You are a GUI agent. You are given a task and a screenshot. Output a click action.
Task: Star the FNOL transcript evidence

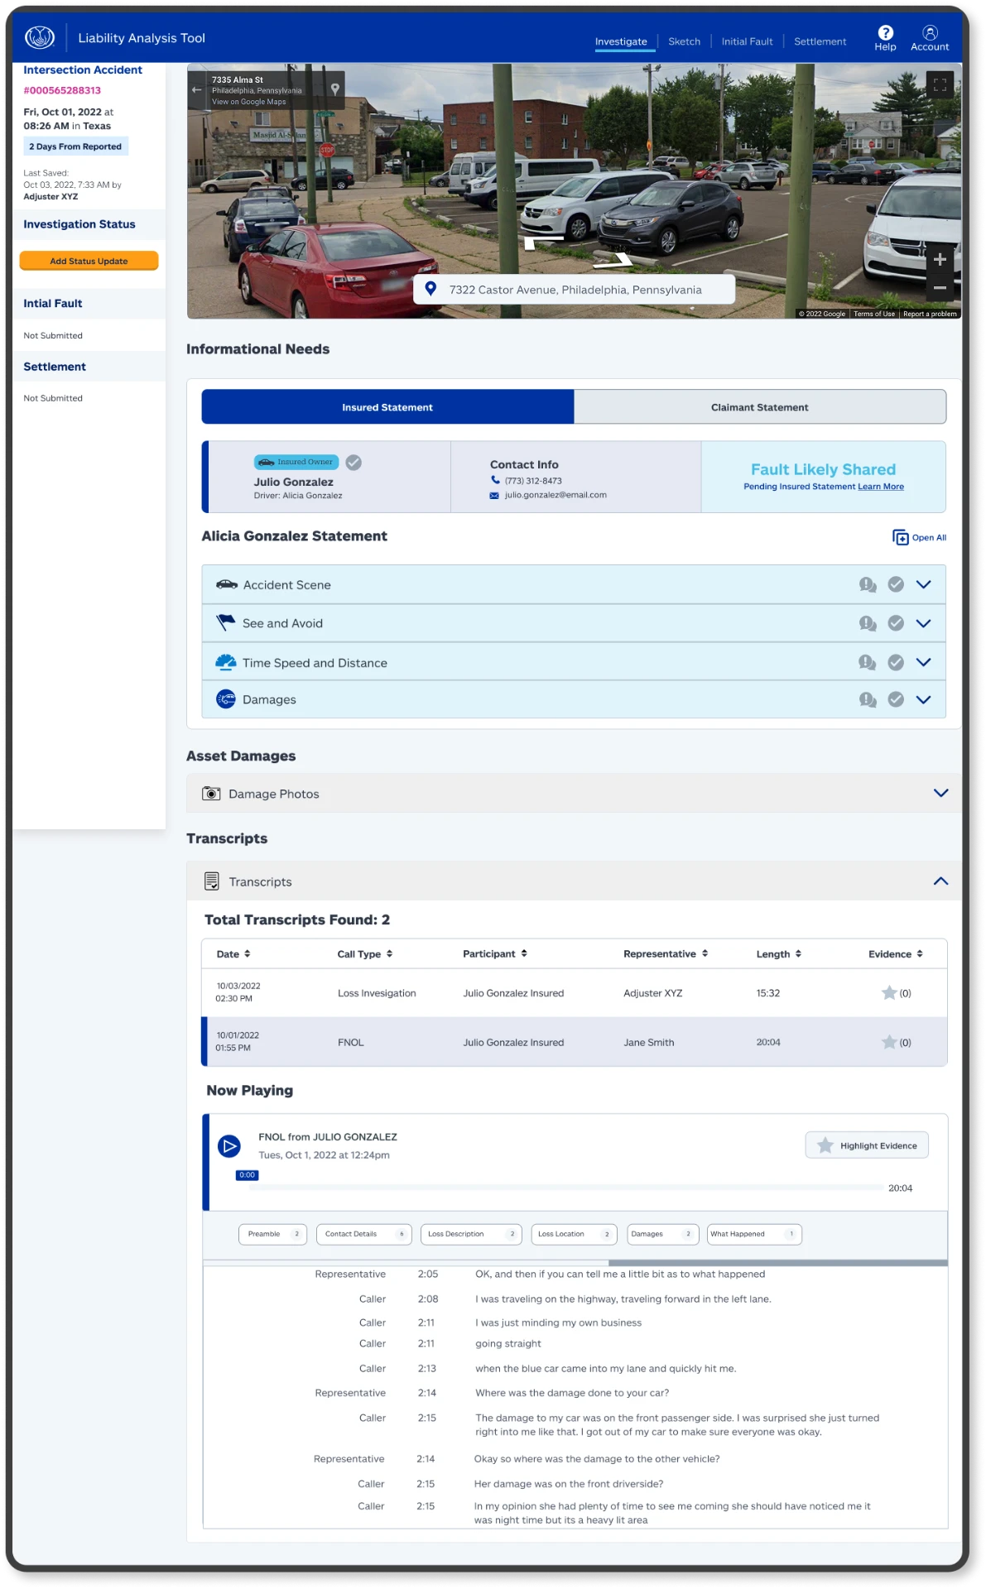point(889,1042)
